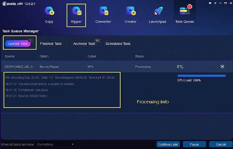Viewport: 233px width, 149px height.
Task: Select the DESPICABLE_ME_3 source entry
Action: click(20, 67)
